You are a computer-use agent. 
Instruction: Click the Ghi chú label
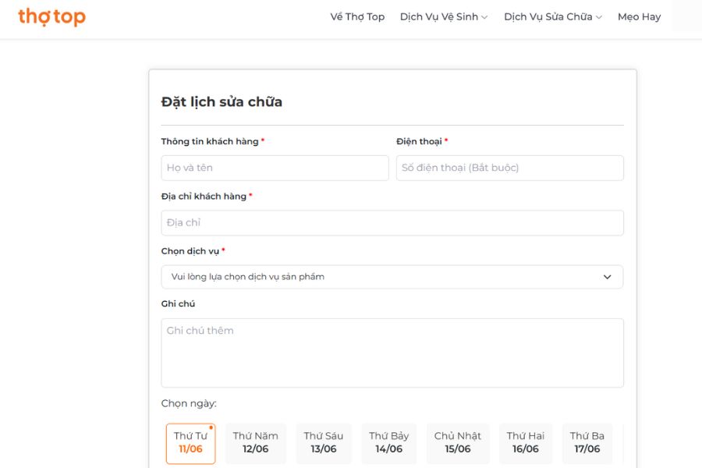point(178,303)
